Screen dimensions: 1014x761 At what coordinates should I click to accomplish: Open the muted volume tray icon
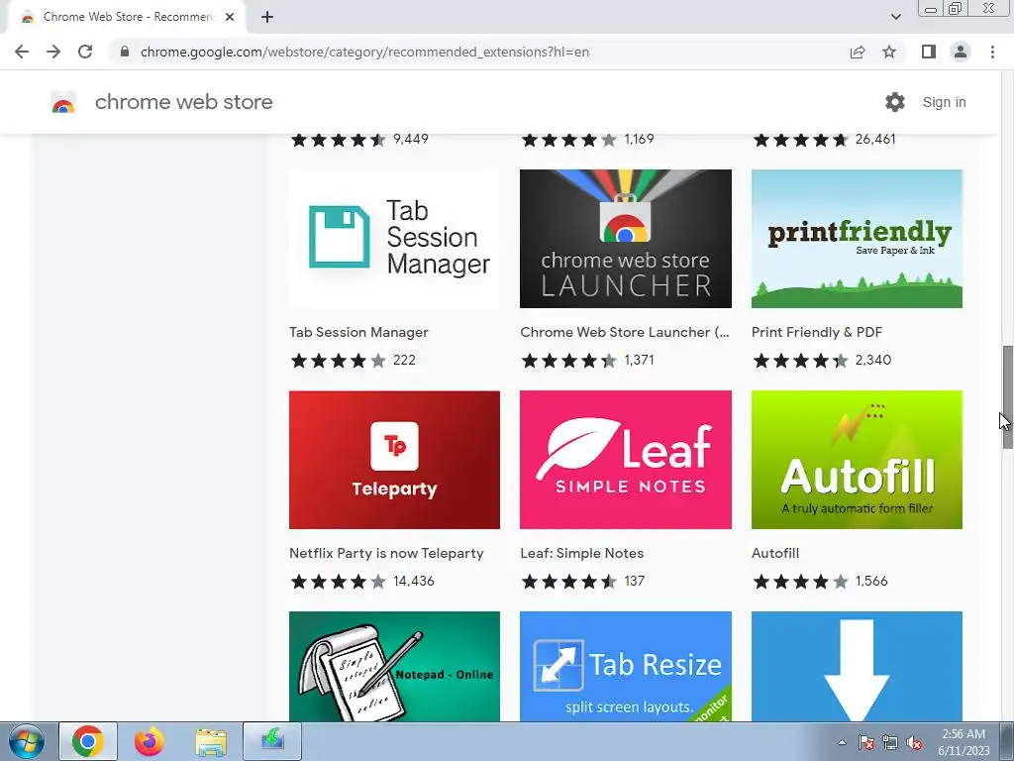pos(914,743)
